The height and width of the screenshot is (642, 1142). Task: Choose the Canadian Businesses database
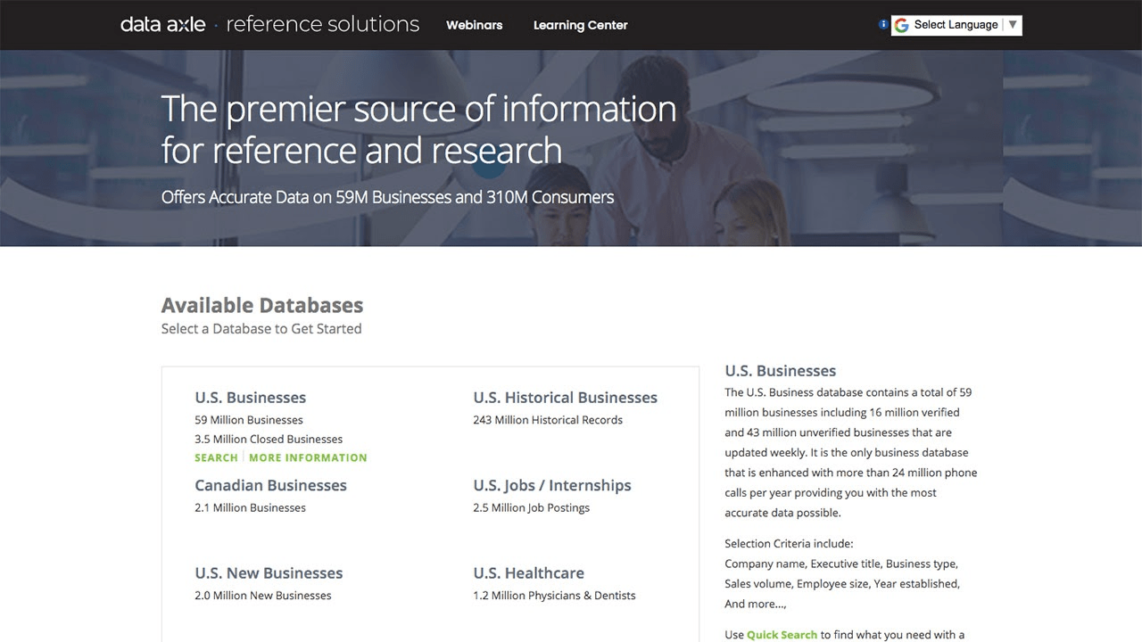tap(270, 485)
